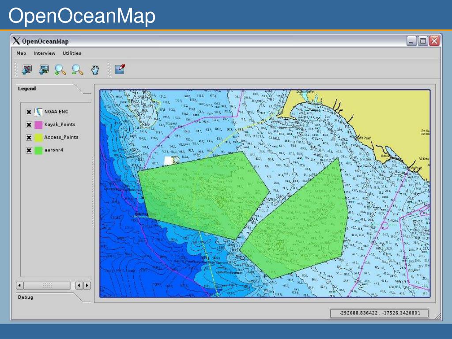Uncheck the Access_Points layer checkbox
The height and width of the screenshot is (339, 452).
point(29,138)
